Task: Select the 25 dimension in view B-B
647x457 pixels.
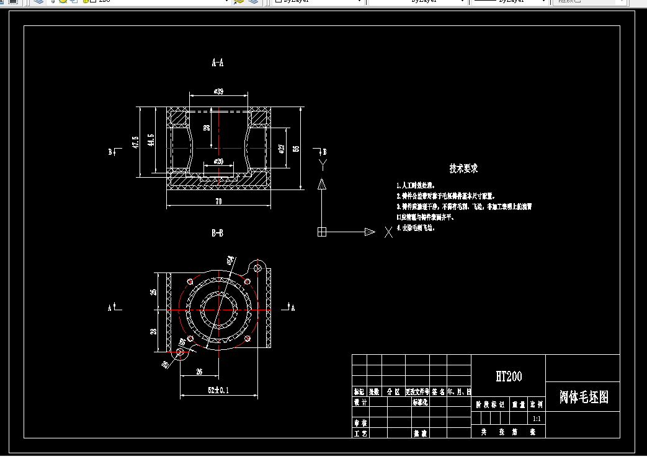Action: (153, 292)
